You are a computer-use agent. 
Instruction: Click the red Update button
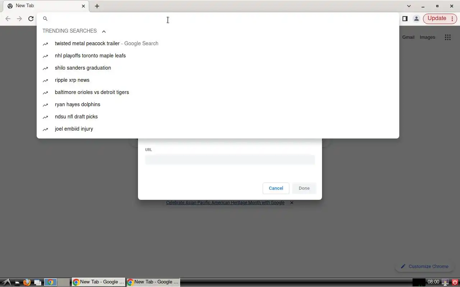[437, 18]
